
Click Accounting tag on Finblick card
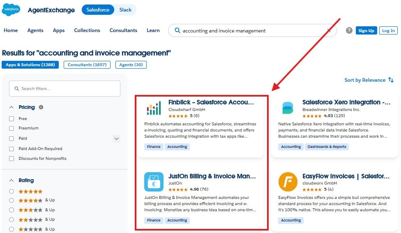click(177, 147)
